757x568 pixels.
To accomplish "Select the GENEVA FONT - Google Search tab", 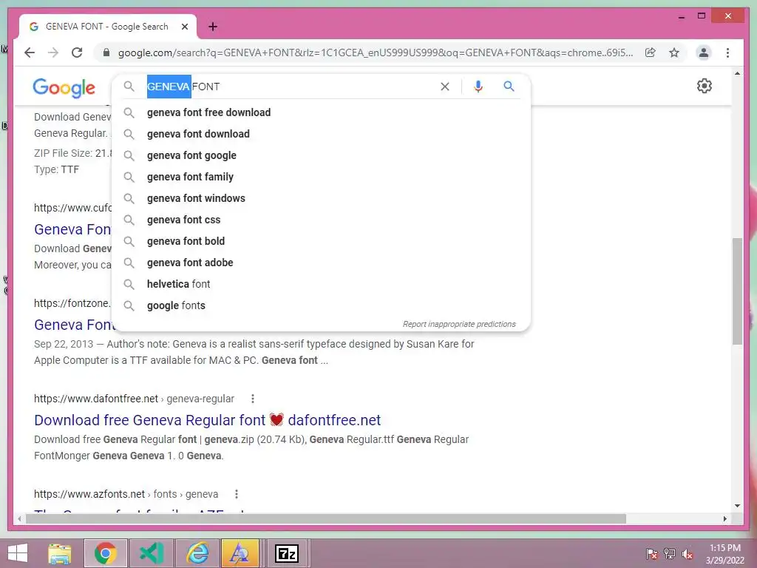I will point(107,27).
